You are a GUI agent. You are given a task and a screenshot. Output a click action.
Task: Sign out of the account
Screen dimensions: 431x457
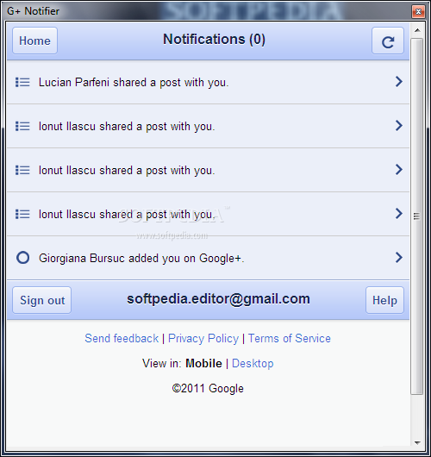(42, 300)
